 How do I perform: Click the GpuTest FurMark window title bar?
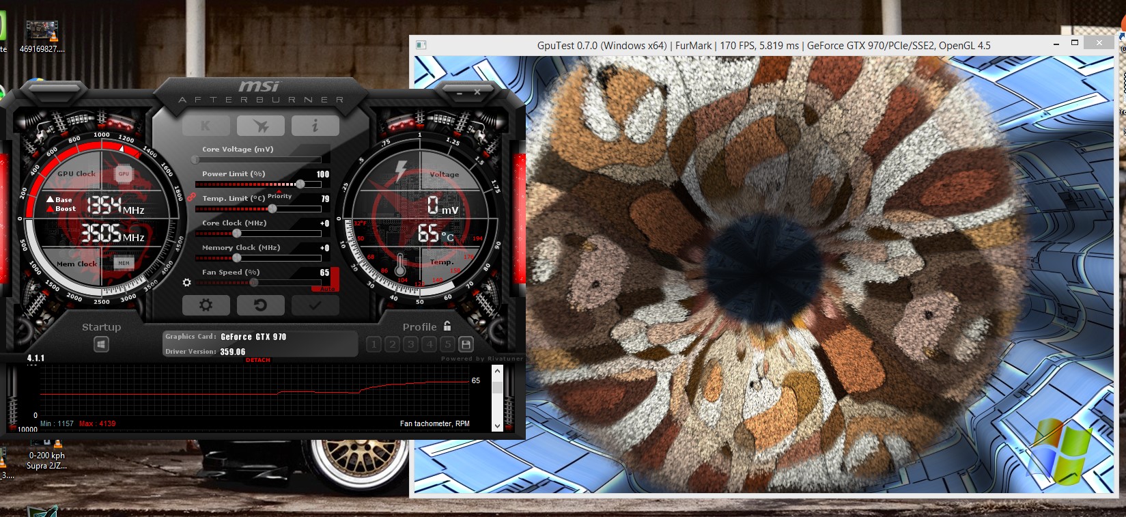[x=763, y=45]
